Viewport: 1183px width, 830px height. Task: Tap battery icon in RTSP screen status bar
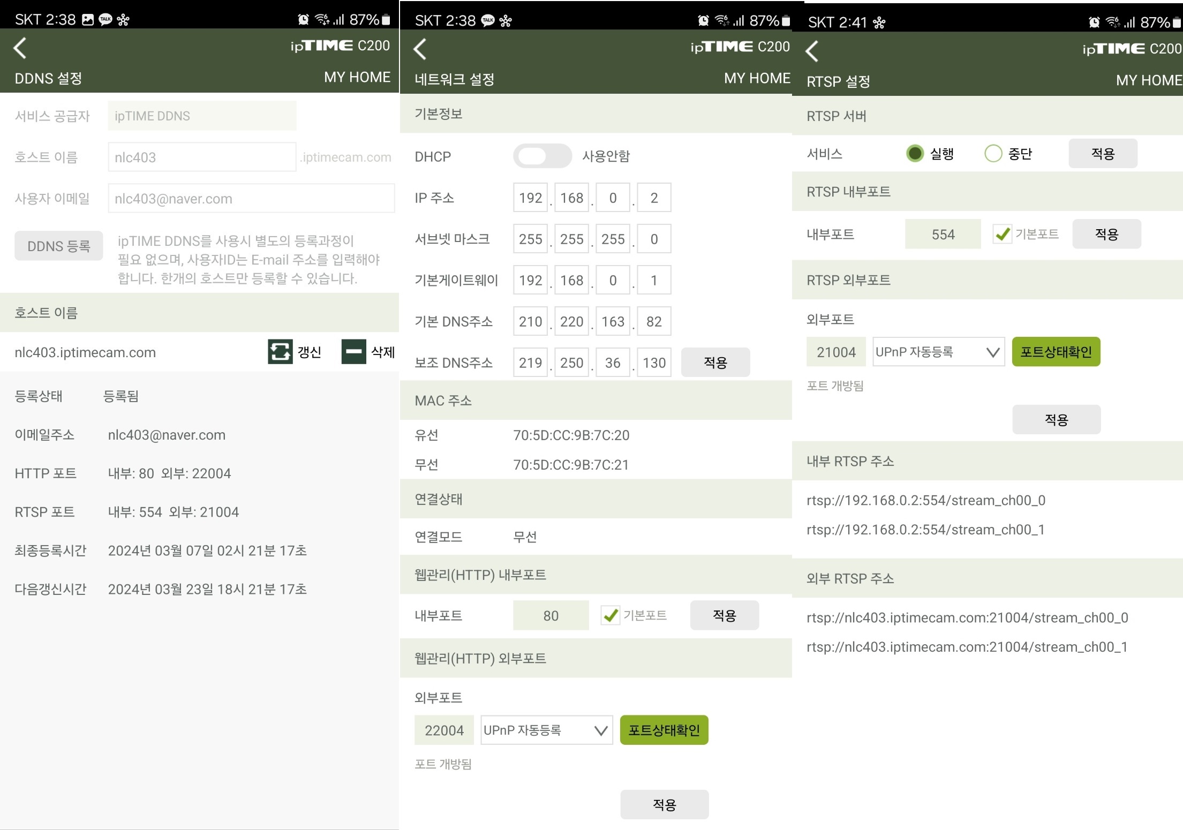click(x=1176, y=22)
